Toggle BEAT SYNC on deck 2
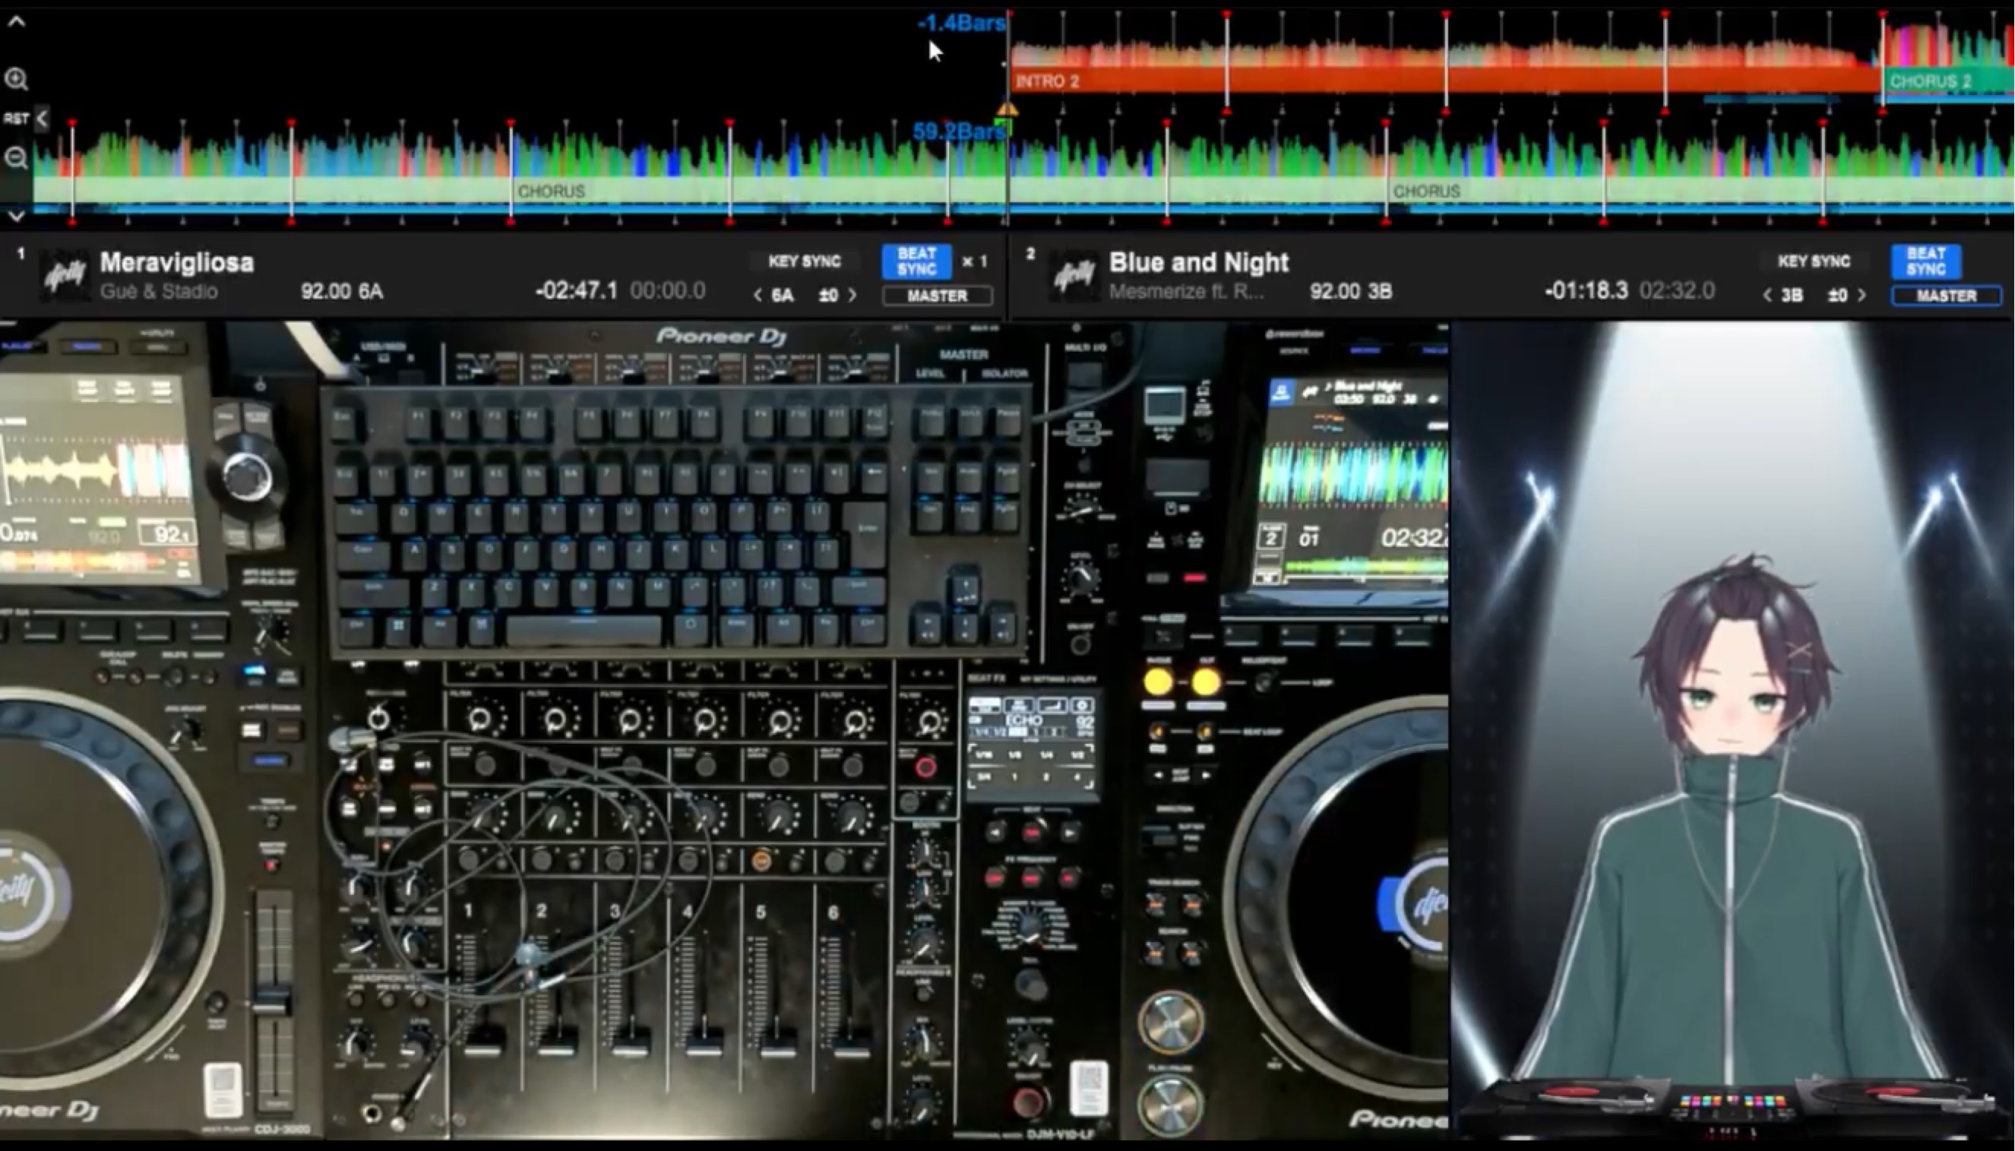Image resolution: width=2015 pixels, height=1151 pixels. 1925,261
